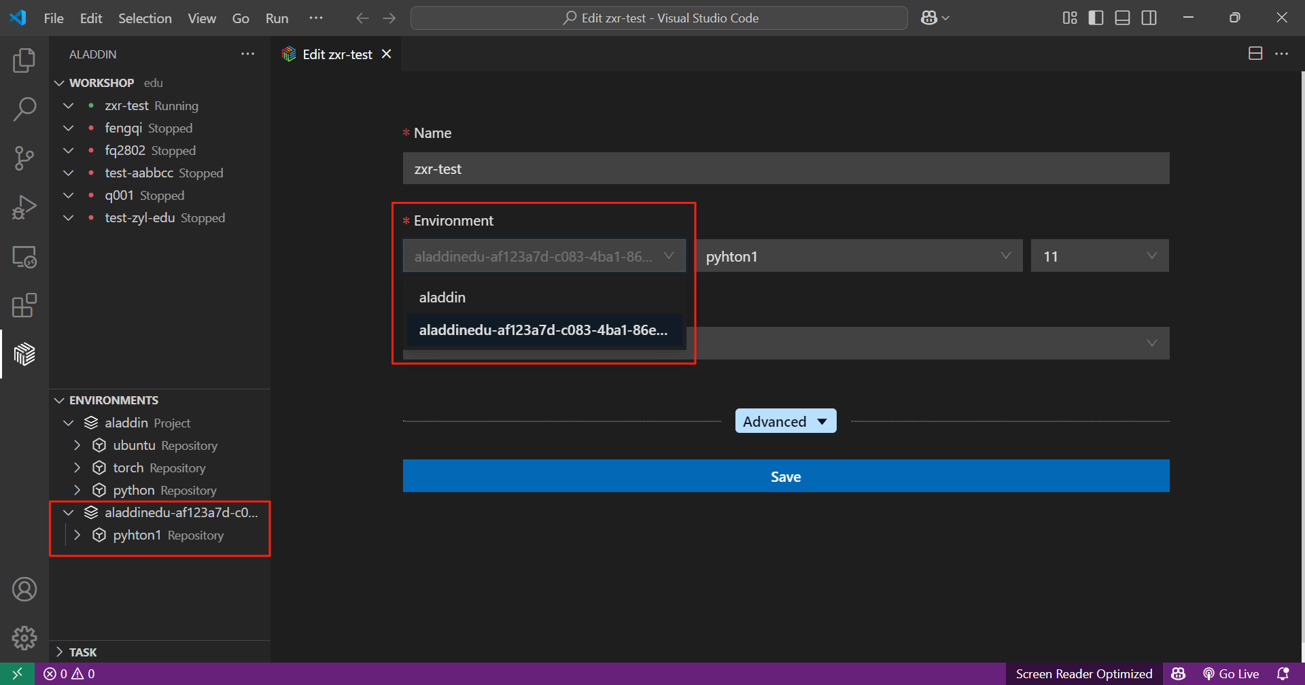Image resolution: width=1305 pixels, height=685 pixels.
Task: Open the Extensions view
Action: point(24,306)
